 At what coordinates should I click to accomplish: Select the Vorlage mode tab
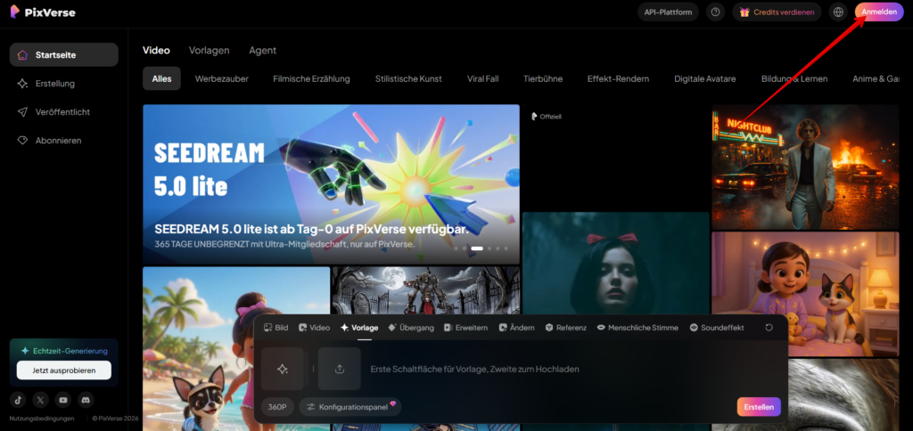pos(360,328)
